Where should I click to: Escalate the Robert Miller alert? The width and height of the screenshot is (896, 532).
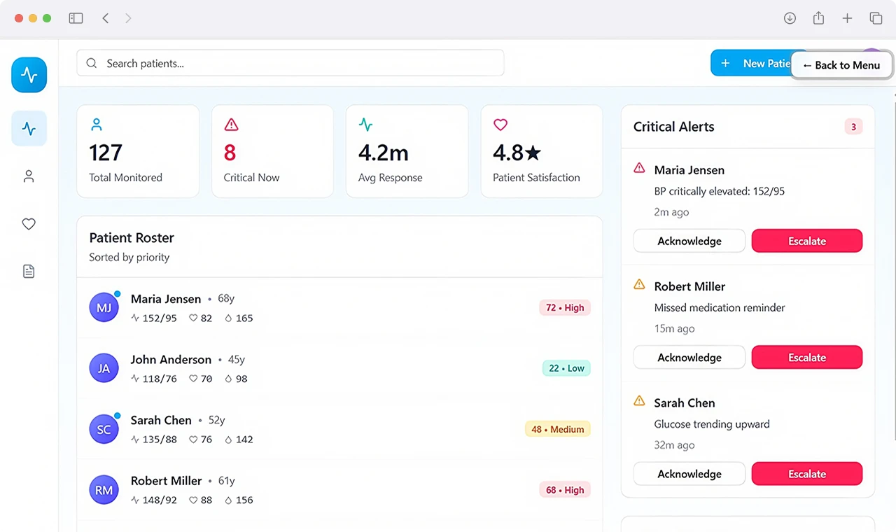[x=807, y=358]
